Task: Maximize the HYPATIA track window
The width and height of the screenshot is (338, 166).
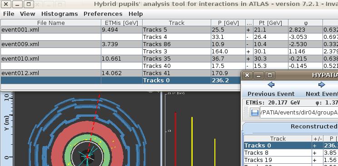Action: point(270,75)
